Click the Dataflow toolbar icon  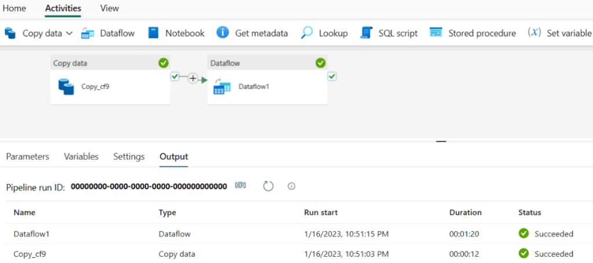pos(88,34)
